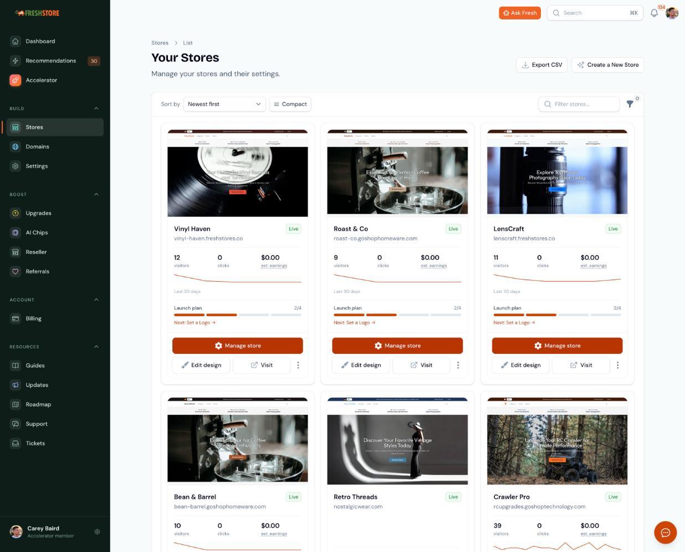Click the Accelerator rocket icon
Image resolution: width=685 pixels, height=552 pixels.
click(x=16, y=80)
